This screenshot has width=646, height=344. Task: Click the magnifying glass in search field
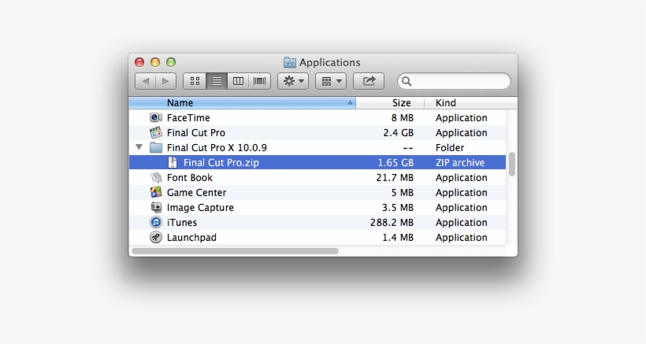[407, 81]
